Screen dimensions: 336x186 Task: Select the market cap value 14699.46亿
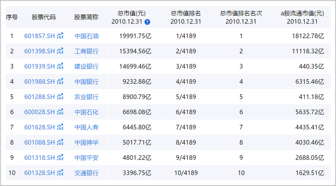pos(135,66)
